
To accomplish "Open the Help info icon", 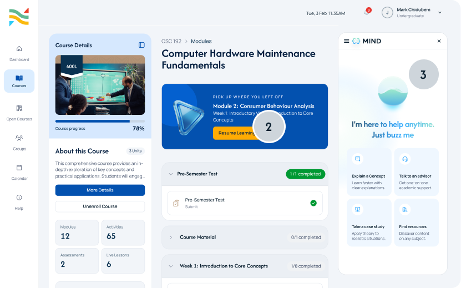I will click(x=19, y=198).
